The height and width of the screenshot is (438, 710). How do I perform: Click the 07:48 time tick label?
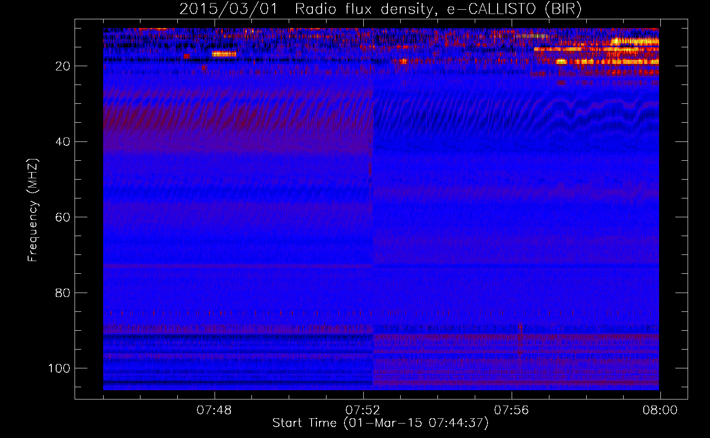(214, 410)
